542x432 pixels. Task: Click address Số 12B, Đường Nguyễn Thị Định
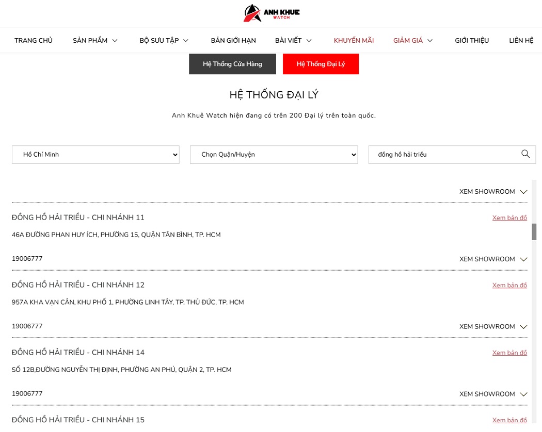click(x=122, y=370)
